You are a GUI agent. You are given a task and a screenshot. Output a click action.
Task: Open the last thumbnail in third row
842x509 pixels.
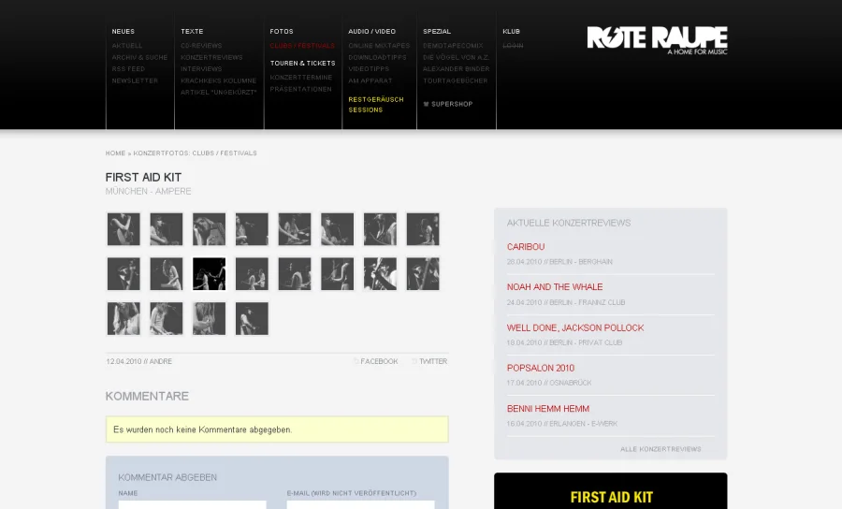tap(252, 318)
